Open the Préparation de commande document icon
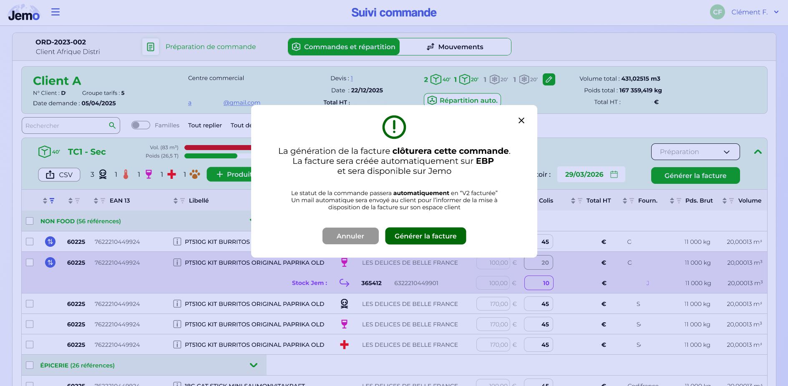Screen dimensions: 788x386 point(151,47)
